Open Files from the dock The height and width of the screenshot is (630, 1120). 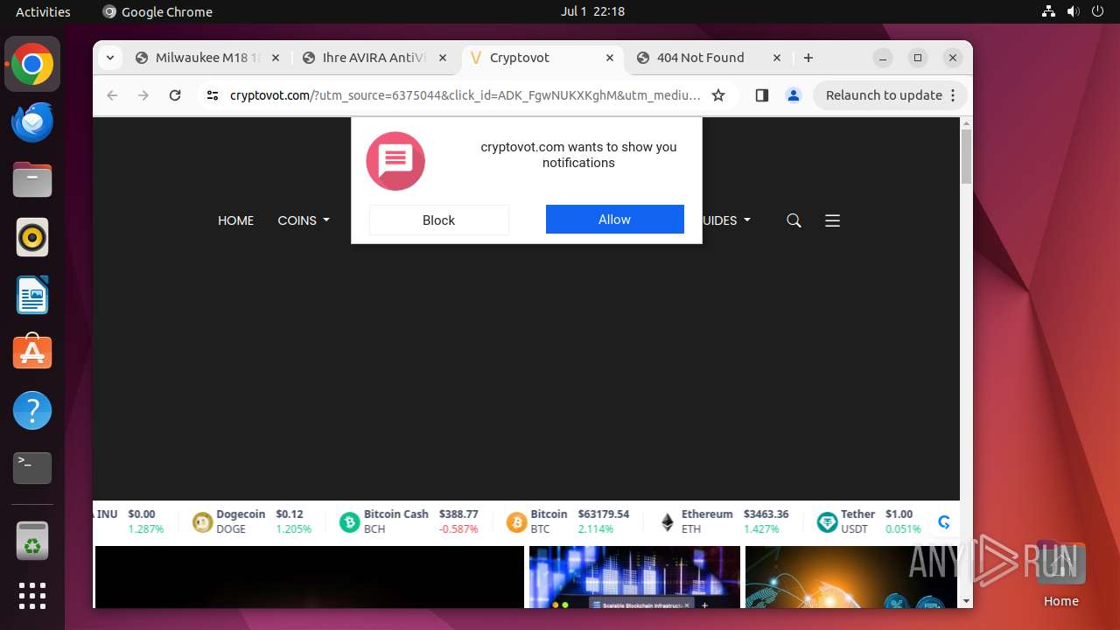(32, 180)
